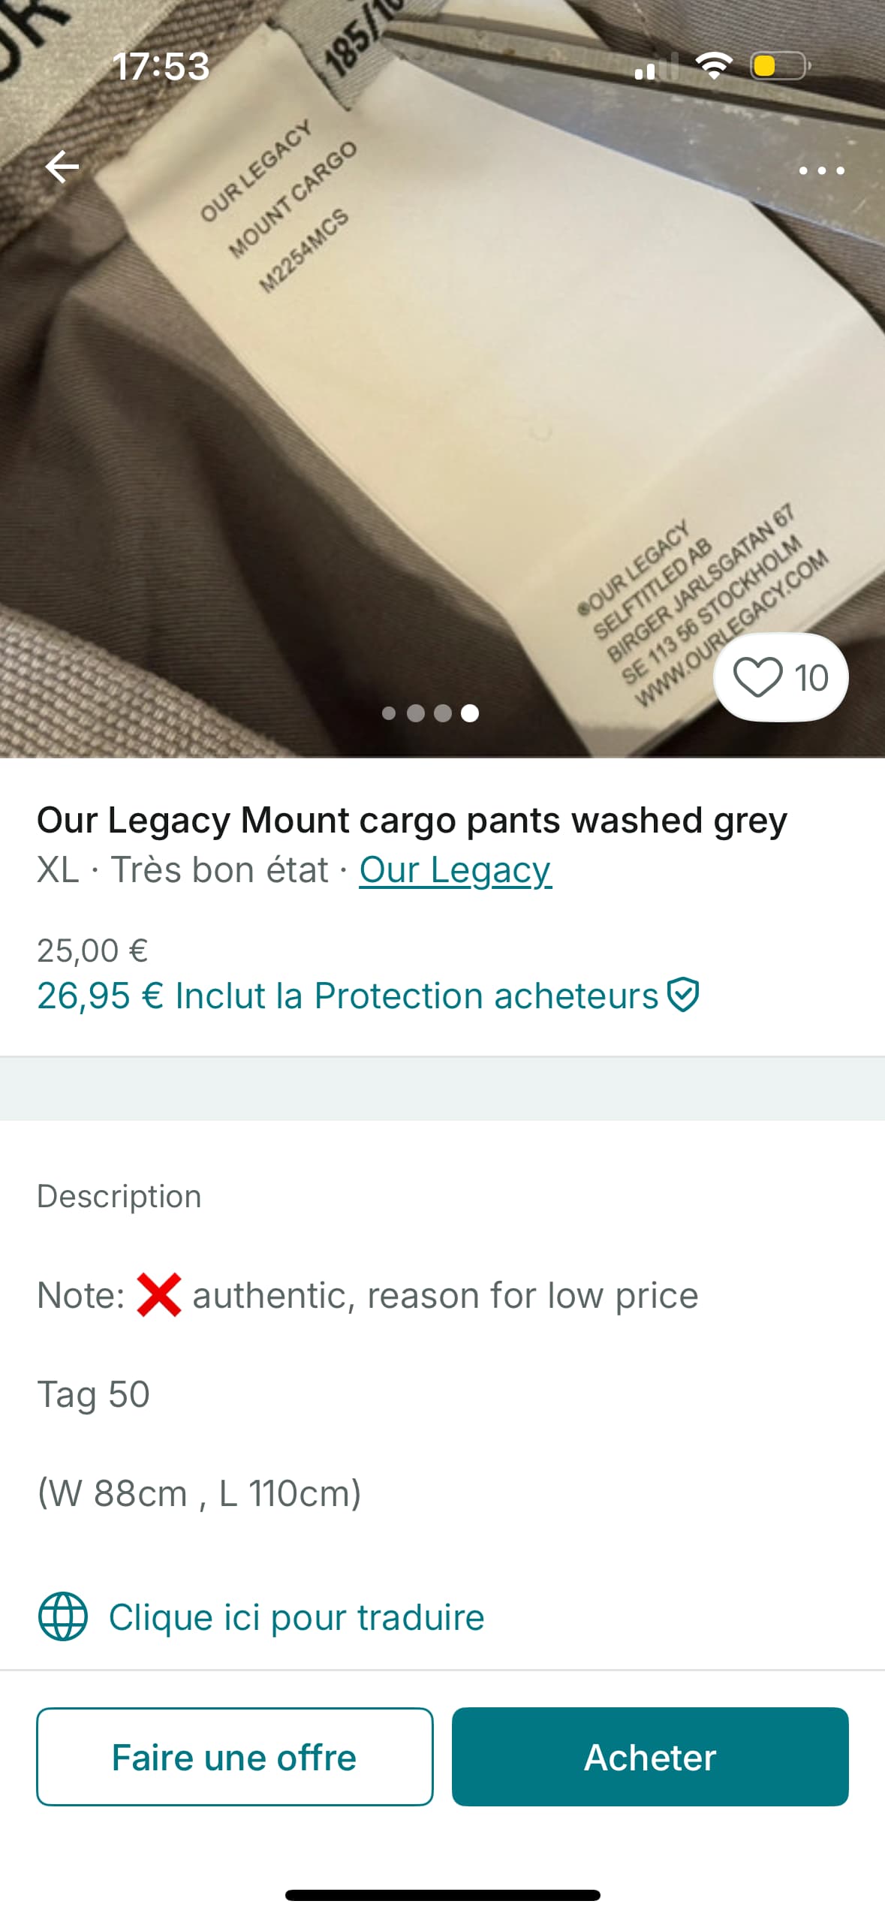
Task: Jump to the second photo carousel dot
Action: (x=416, y=713)
